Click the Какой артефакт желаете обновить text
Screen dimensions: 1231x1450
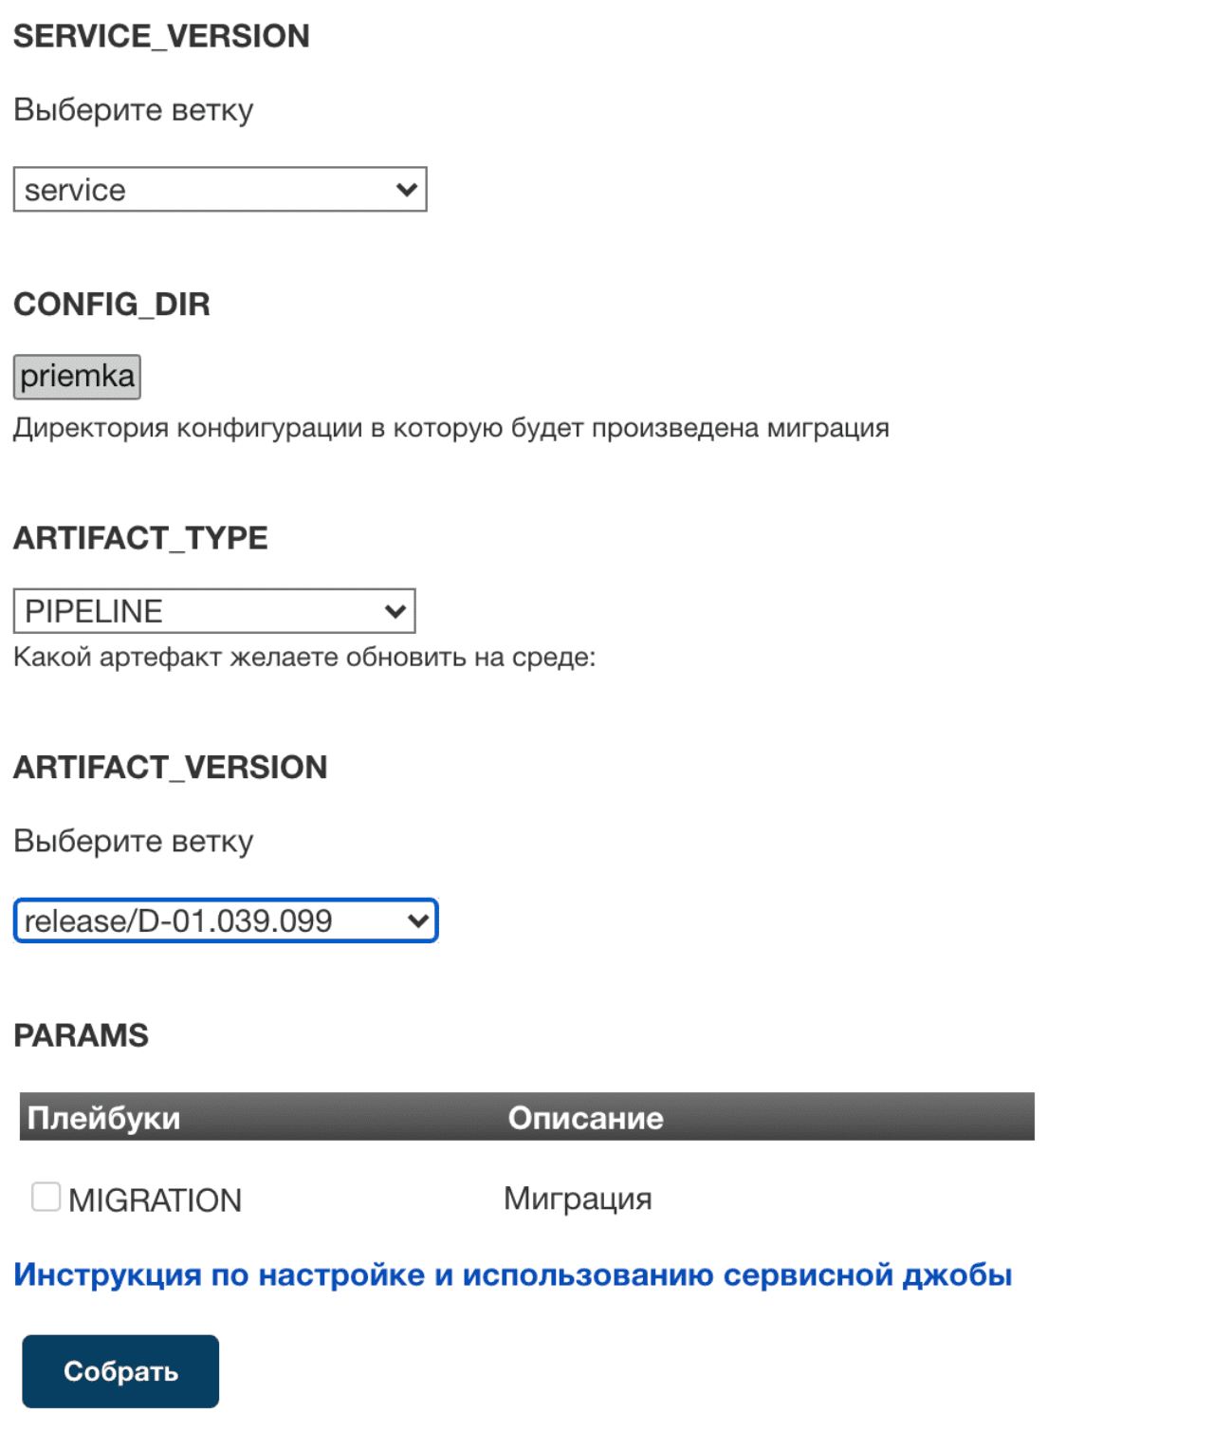tap(304, 657)
